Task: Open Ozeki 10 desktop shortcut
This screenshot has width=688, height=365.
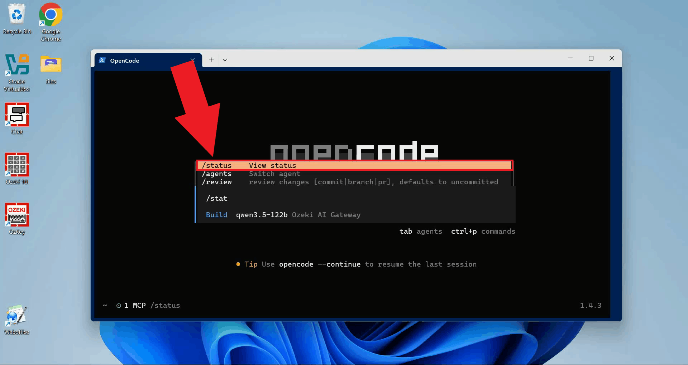Action: point(17,169)
